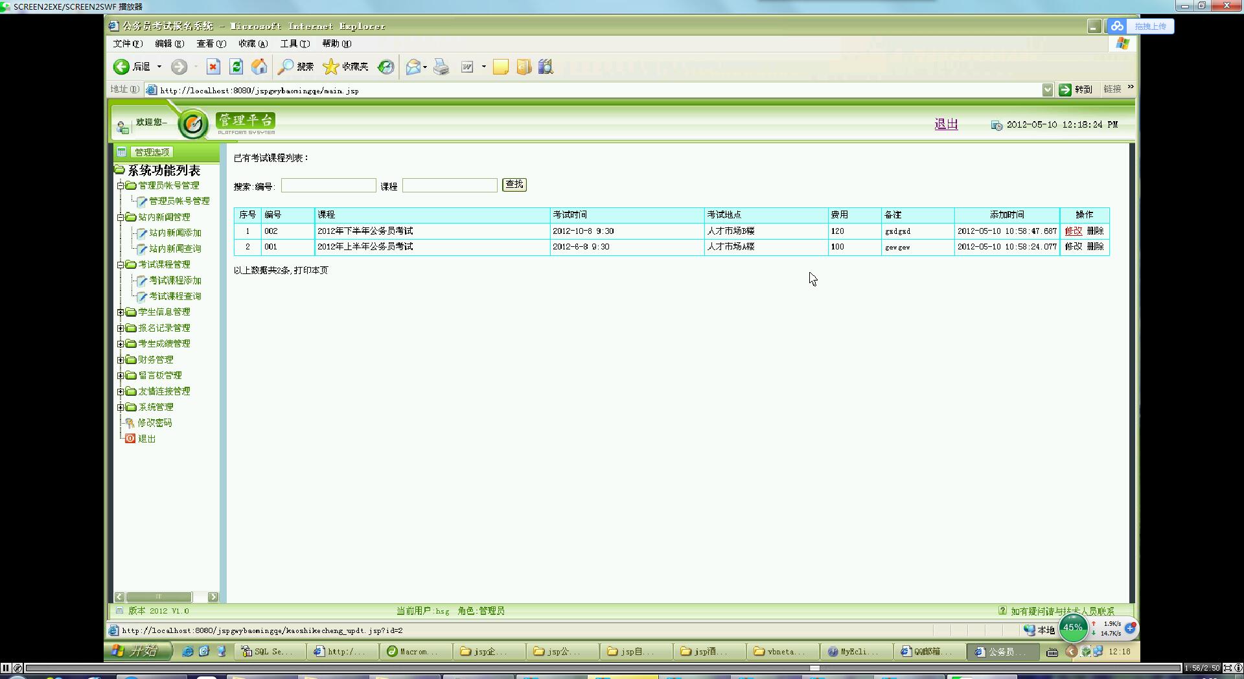Screen dimensions: 1244x679
Task: Click the IE Forward arrow icon
Action: (x=179, y=67)
